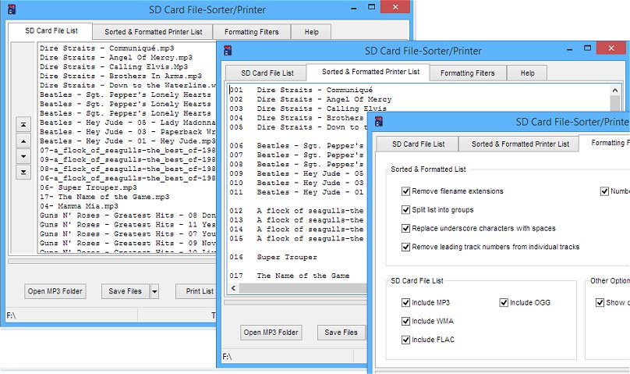Move selected file to top of list
The height and width of the screenshot is (374, 630).
[23, 124]
